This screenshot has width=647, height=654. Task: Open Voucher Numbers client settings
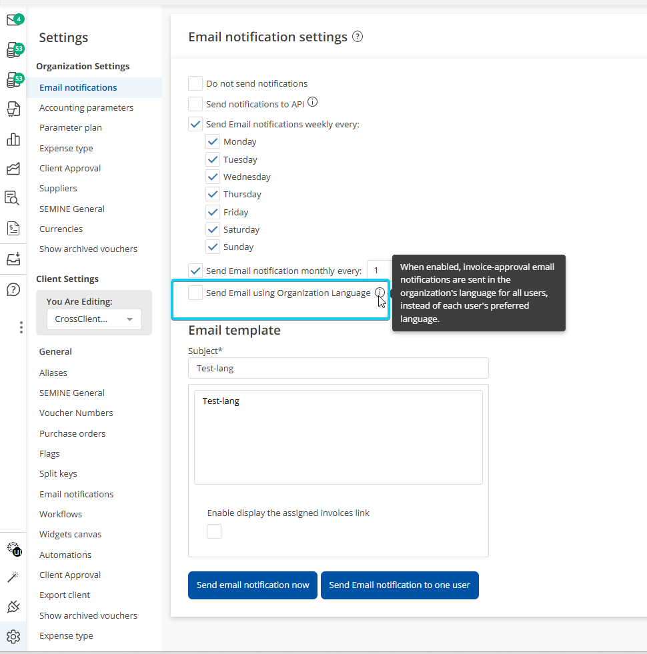pyautogui.click(x=76, y=413)
